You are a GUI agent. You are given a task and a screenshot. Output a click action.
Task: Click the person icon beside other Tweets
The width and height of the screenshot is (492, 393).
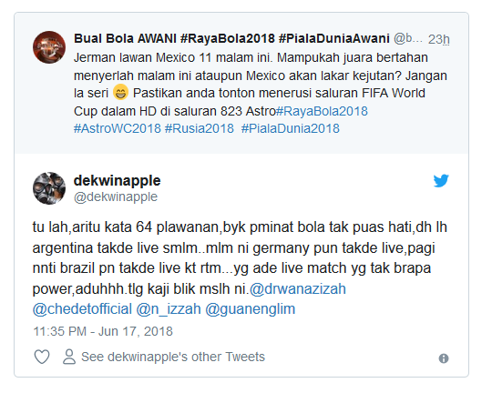(69, 357)
